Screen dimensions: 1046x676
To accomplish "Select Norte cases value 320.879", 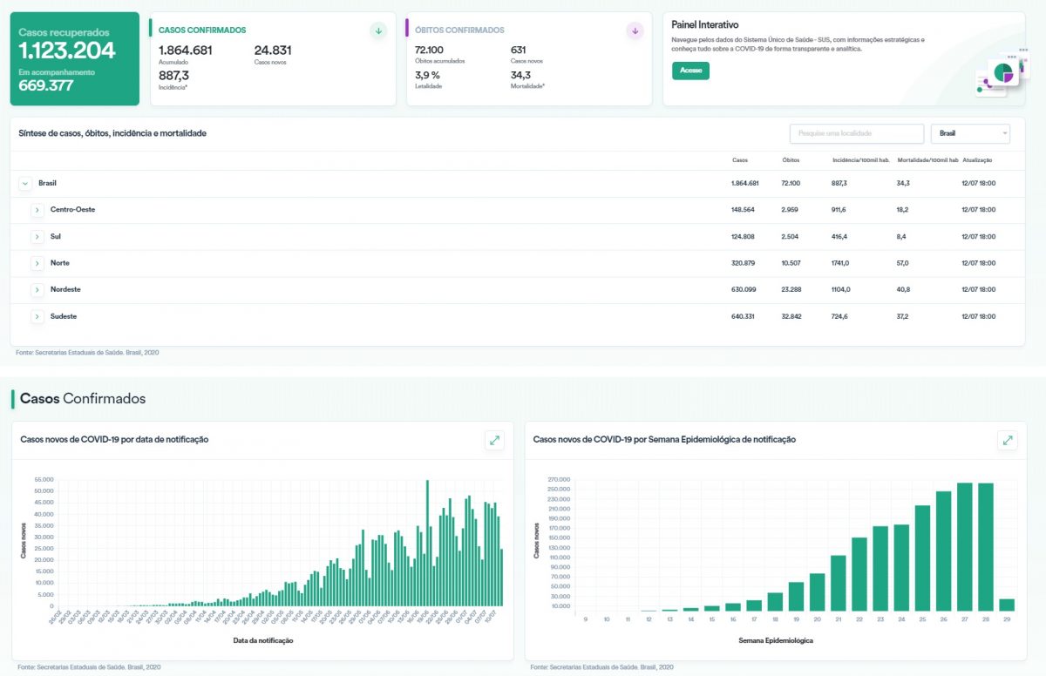I will tap(744, 263).
